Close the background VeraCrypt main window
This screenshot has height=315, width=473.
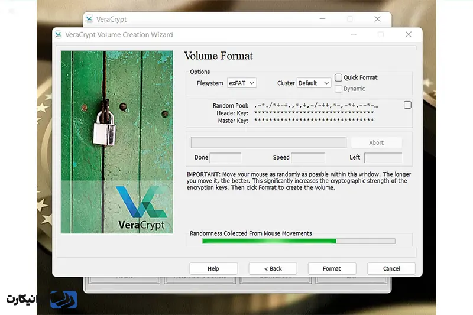coord(377,19)
